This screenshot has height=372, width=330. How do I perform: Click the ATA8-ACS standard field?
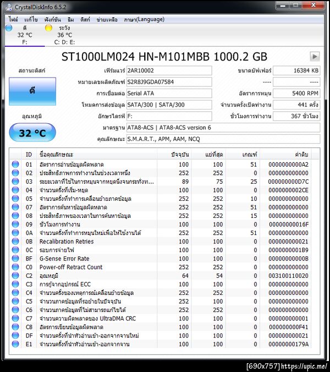pyautogui.click(x=223, y=128)
